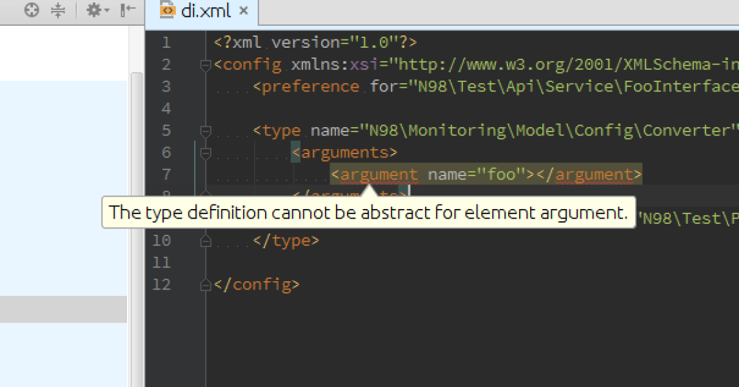
Task: Select the scroll-from-source crosshair icon
Action: coord(31,10)
